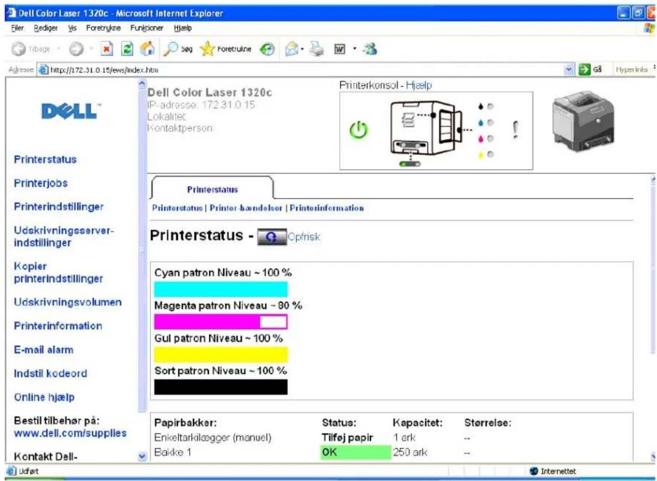Select the Printerstatus tab

click(212, 189)
